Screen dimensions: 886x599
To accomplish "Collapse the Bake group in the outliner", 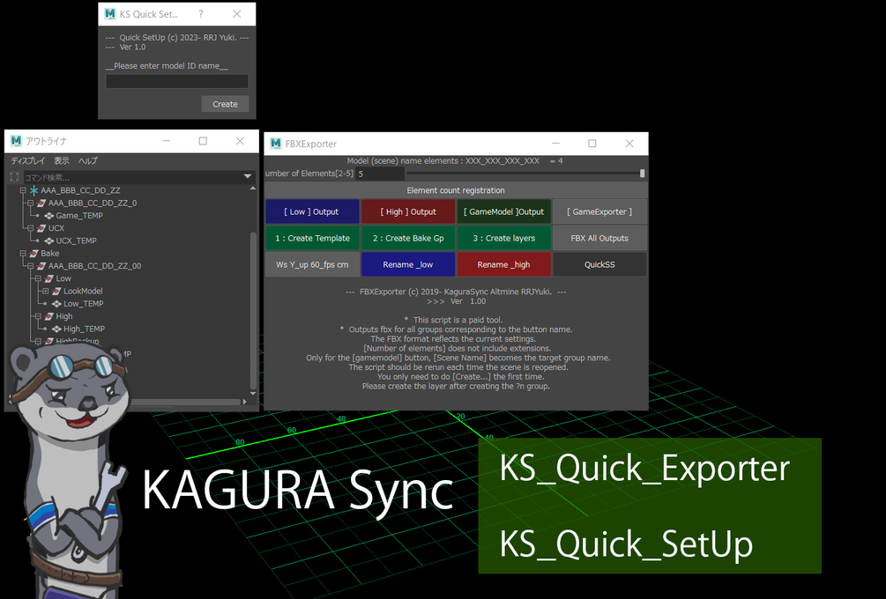I will [22, 254].
